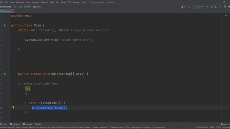Click the oop package breadcrumb
230x129 pixels.
[20, 7]
